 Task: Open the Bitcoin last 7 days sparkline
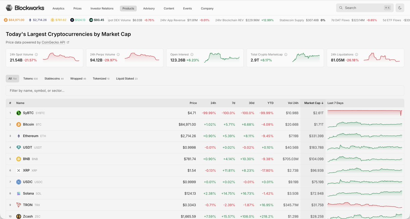tap(365, 124)
